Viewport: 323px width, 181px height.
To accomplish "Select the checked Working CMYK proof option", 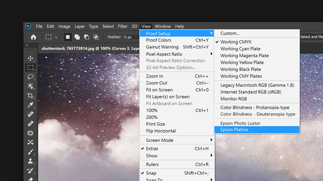I will pos(236,42).
